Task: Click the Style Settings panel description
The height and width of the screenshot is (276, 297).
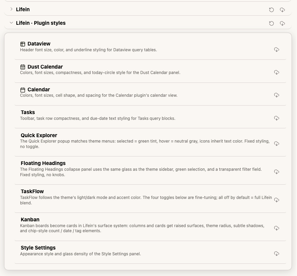Action: point(80,254)
